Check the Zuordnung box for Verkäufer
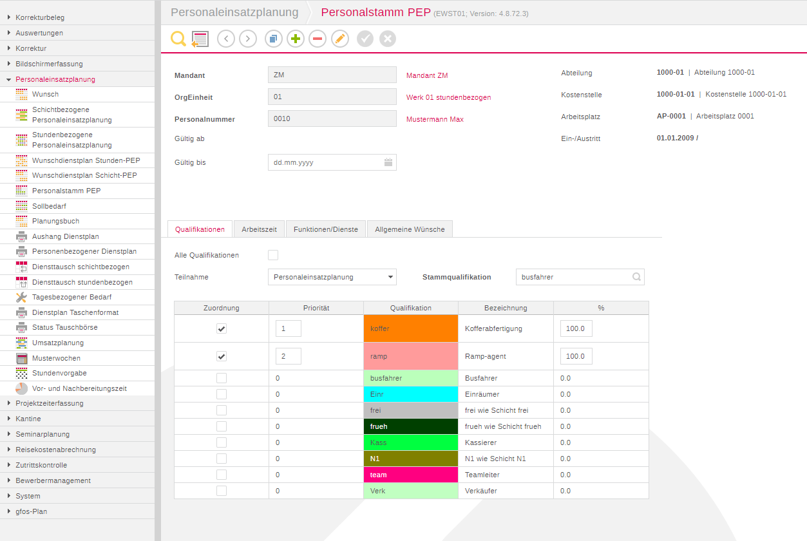807x541 pixels. [222, 491]
